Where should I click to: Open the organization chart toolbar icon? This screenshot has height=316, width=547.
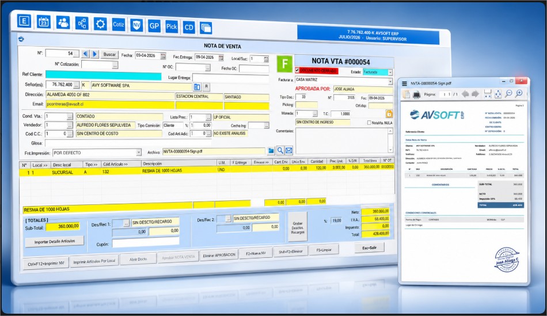[82, 24]
